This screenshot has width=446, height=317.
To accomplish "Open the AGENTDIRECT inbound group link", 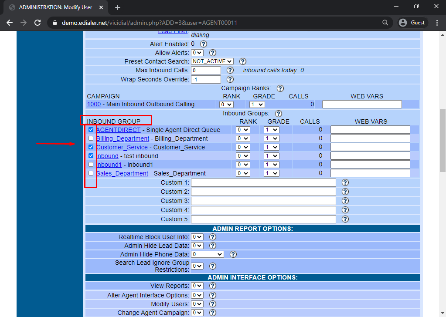I will click(119, 130).
